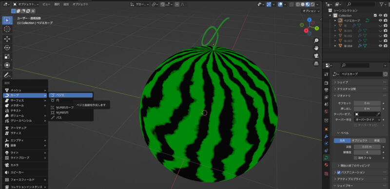Open the オプション dropdown in viewport header
This screenshot has height=189, width=390.
click(x=311, y=11)
